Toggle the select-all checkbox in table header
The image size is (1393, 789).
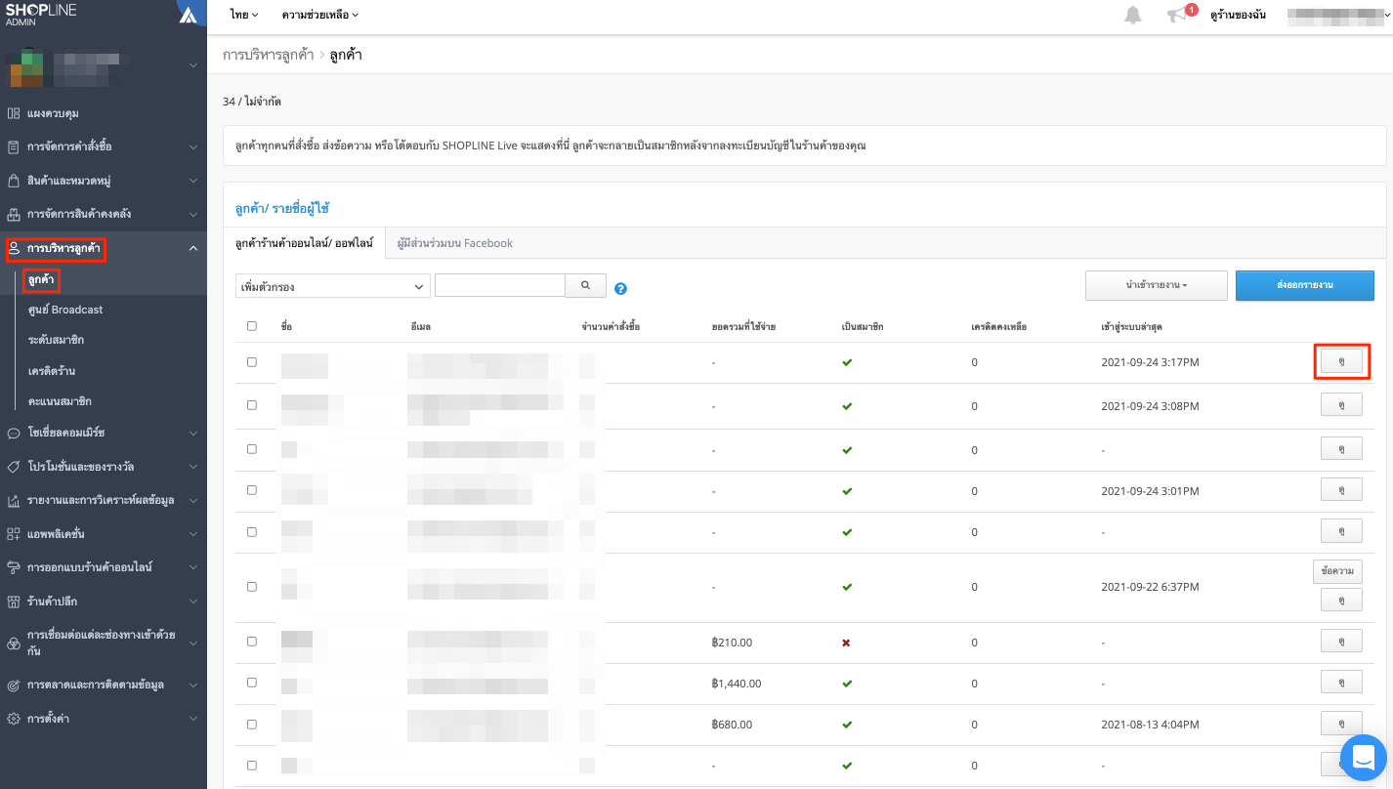(x=252, y=326)
